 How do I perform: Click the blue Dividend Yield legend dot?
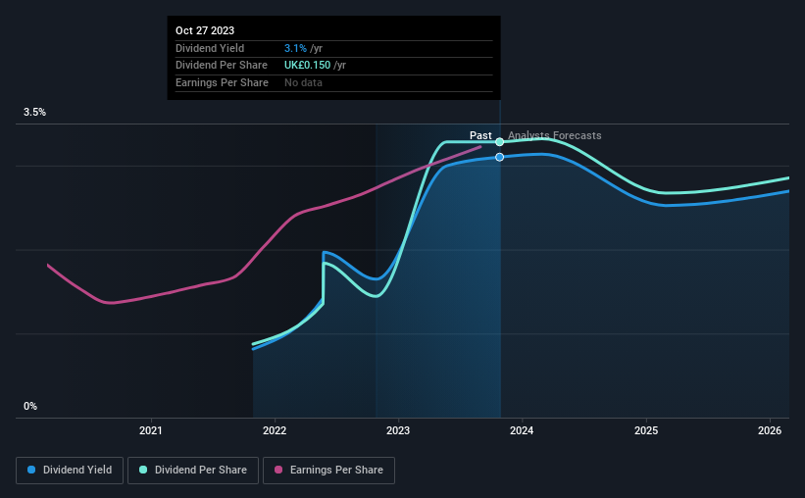tap(31, 470)
